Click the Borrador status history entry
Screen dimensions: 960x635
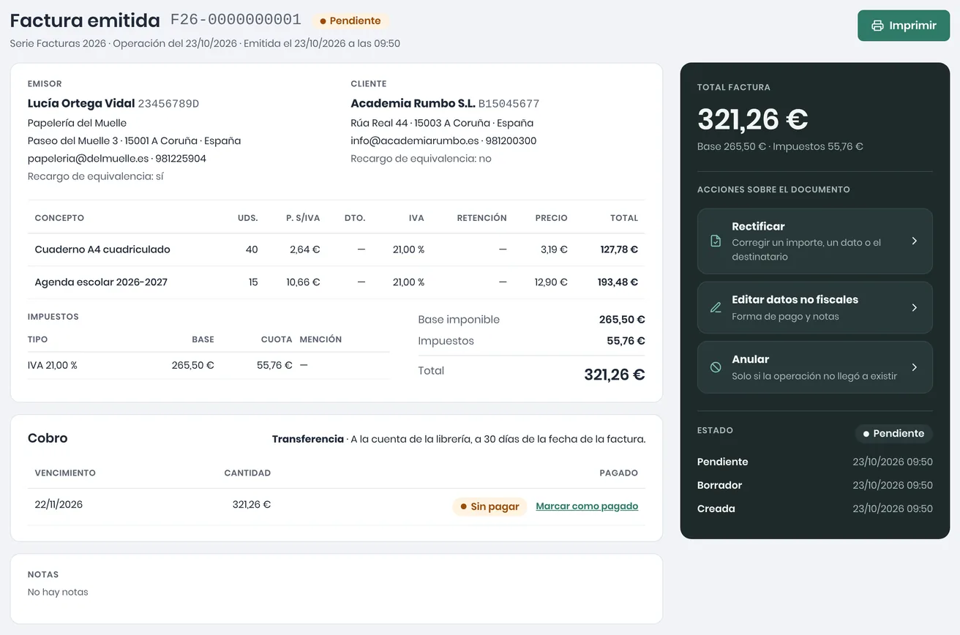pyautogui.click(x=814, y=485)
